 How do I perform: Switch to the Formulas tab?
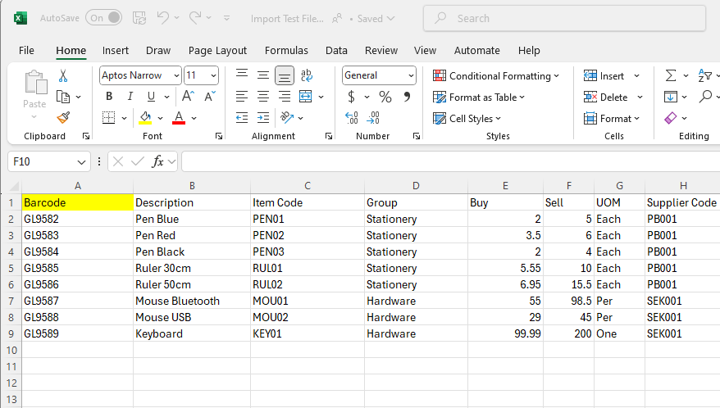click(x=286, y=50)
